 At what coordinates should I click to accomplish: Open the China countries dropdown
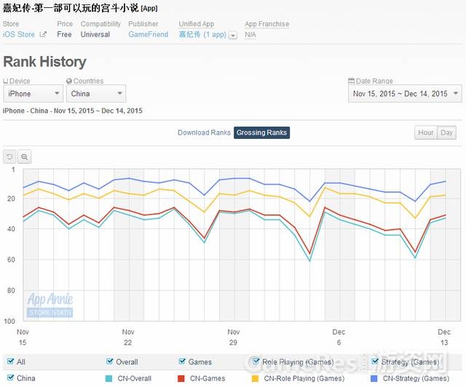[96, 94]
